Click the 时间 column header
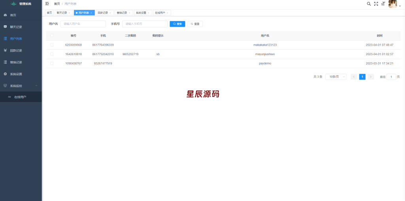Image resolution: width=405 pixels, height=201 pixels. pos(379,36)
